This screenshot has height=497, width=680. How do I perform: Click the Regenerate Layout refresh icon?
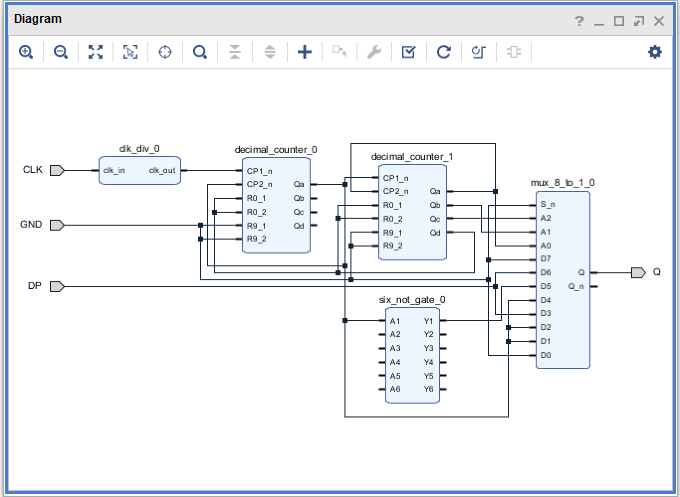coord(444,52)
